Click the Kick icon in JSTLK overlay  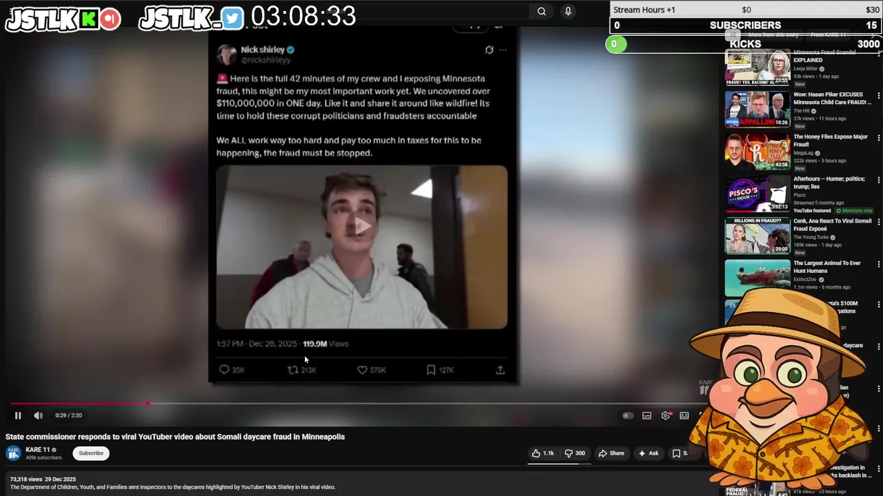click(x=90, y=19)
